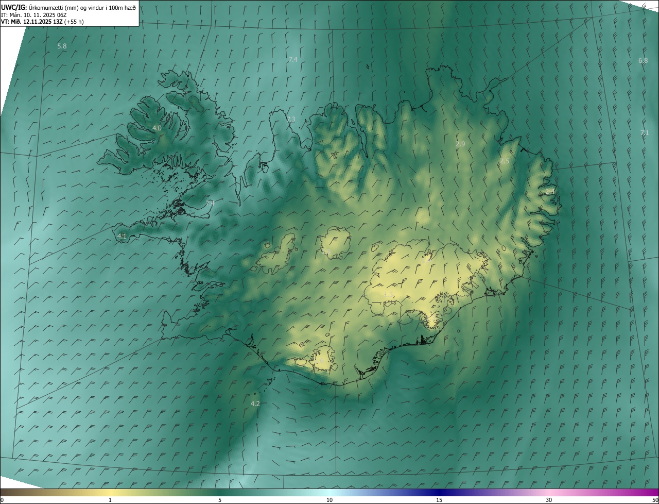Click the 7.4 value over the sea north of Iceland
This screenshot has height=504, width=659.
tap(293, 60)
